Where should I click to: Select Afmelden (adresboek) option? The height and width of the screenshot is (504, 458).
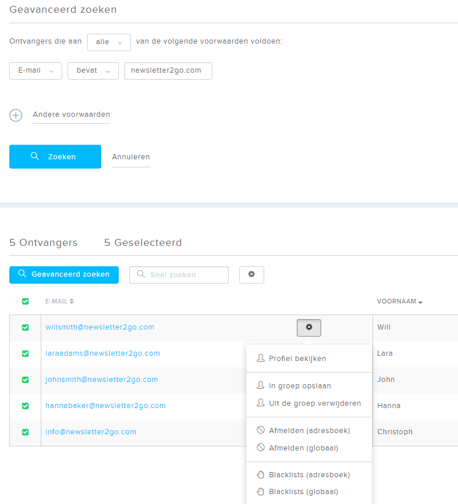(309, 430)
